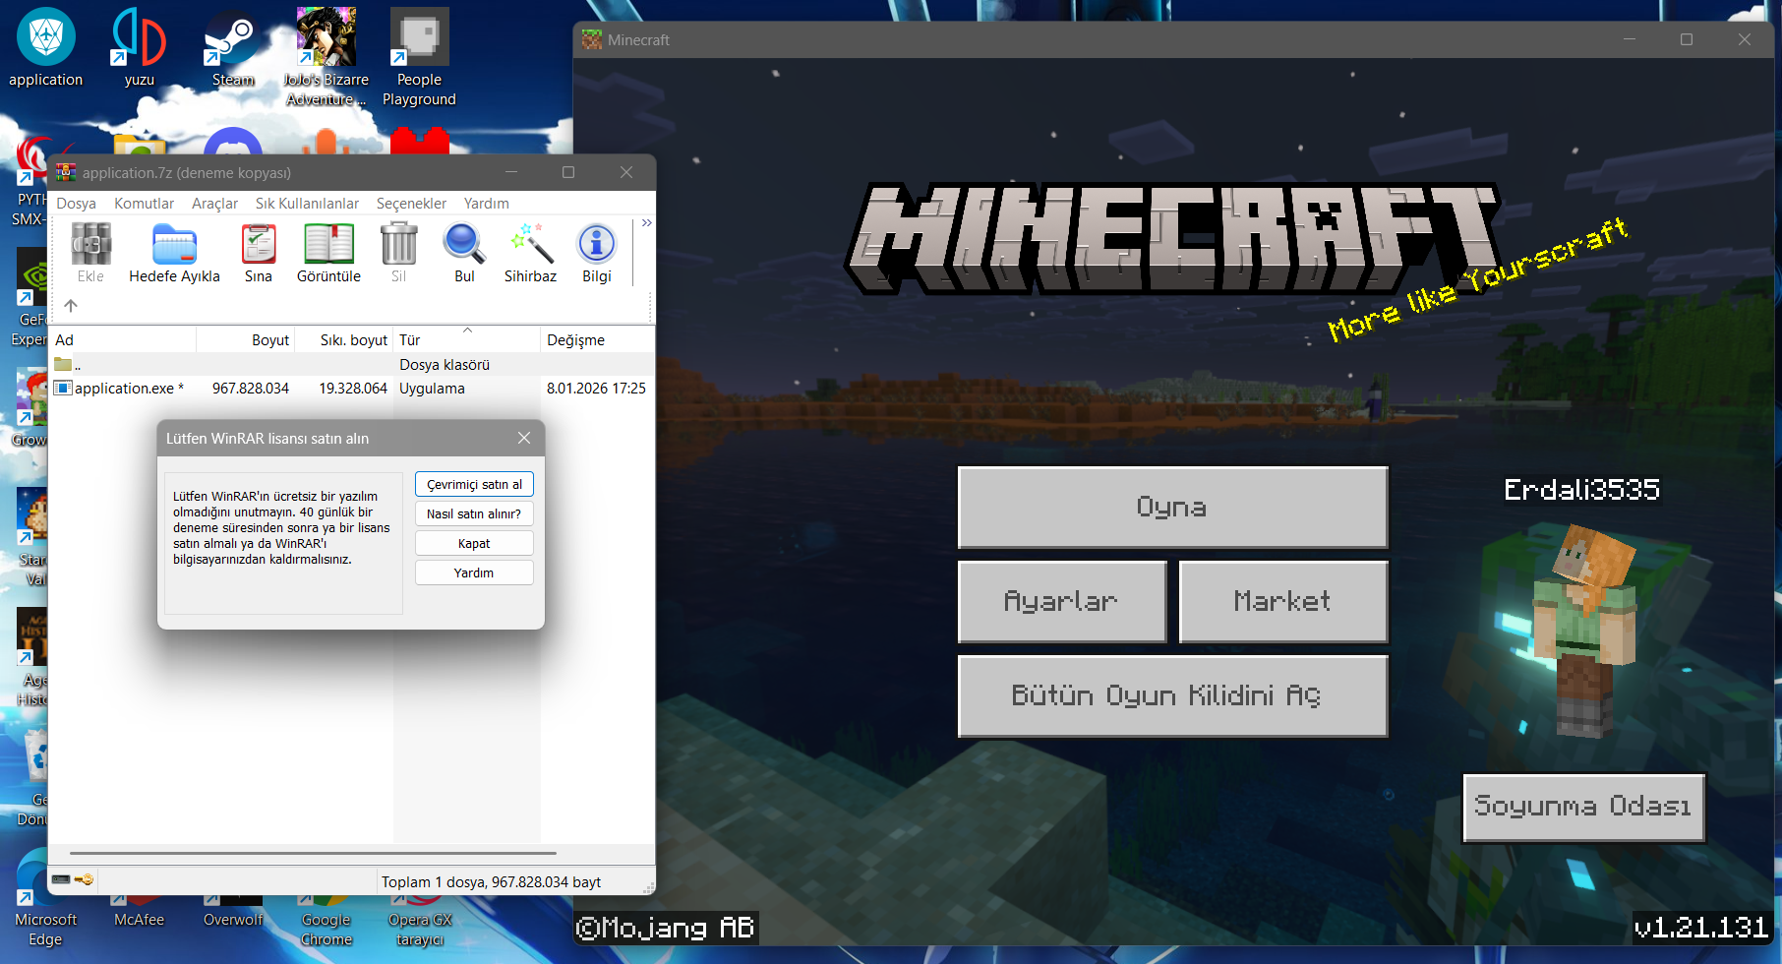The image size is (1782, 964).
Task: Sort the file list by Değişme column
Action: (x=597, y=339)
